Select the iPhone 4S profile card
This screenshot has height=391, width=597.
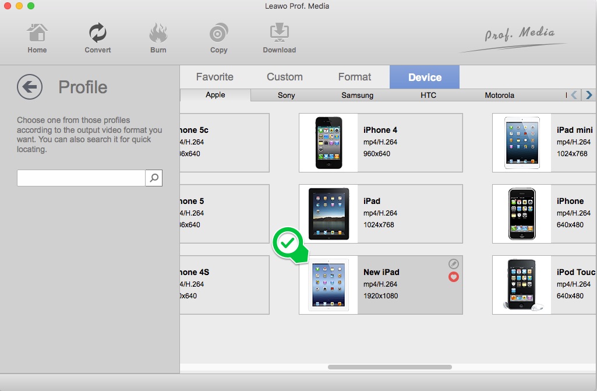click(225, 285)
